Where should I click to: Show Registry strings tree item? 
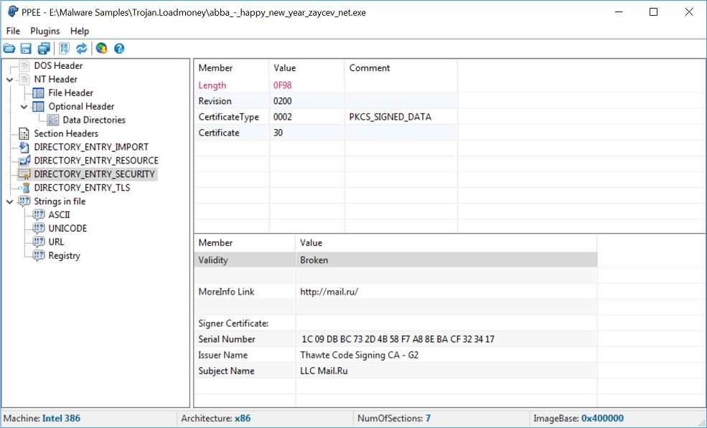coord(64,255)
